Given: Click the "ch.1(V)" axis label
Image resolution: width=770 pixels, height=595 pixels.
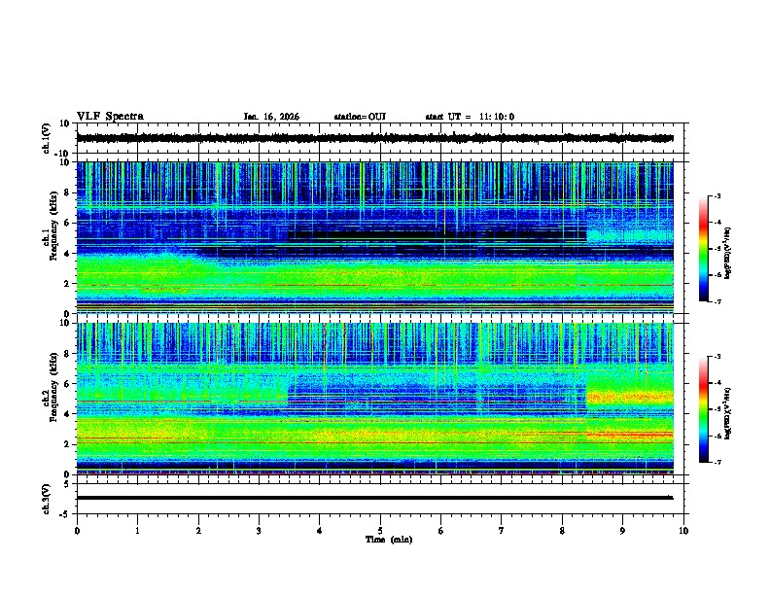Looking at the screenshot, I should (x=47, y=138).
